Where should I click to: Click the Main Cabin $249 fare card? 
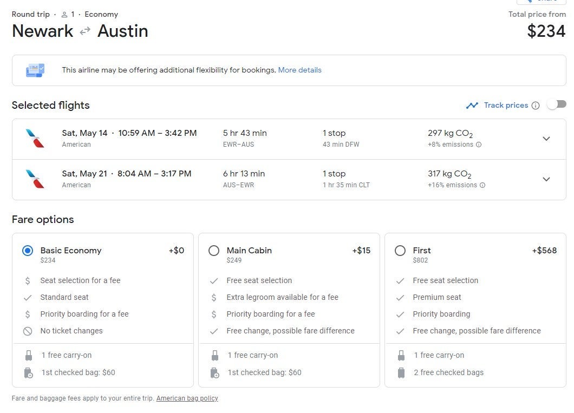pos(289,310)
